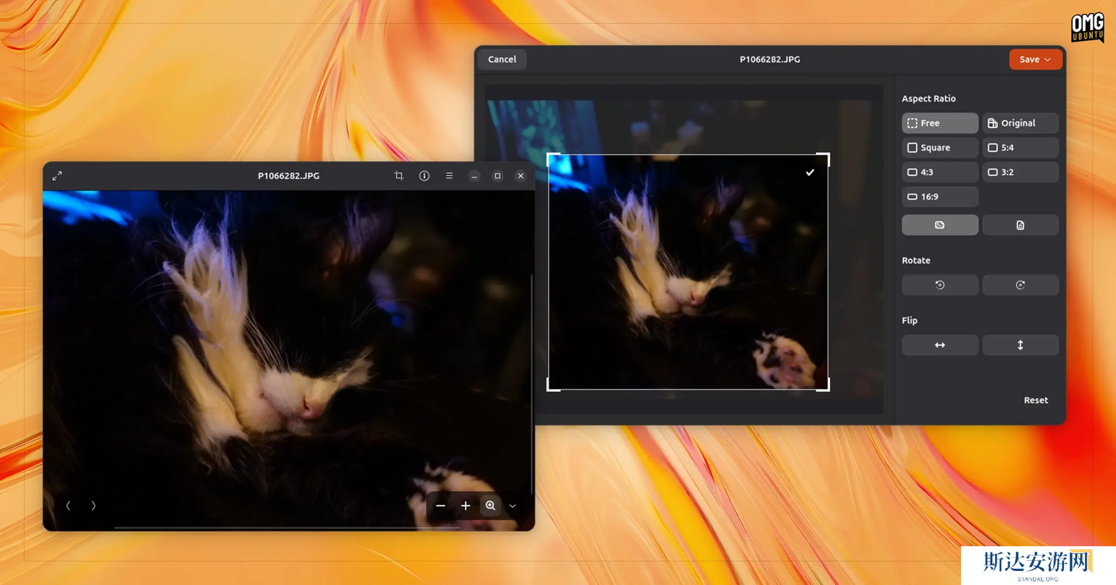Go to the next image
This screenshot has width=1116, height=585.
coord(93,506)
